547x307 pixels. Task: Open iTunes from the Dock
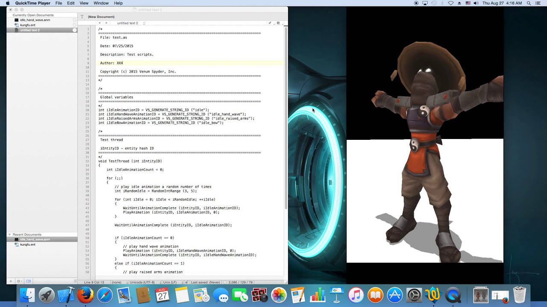tap(356, 295)
